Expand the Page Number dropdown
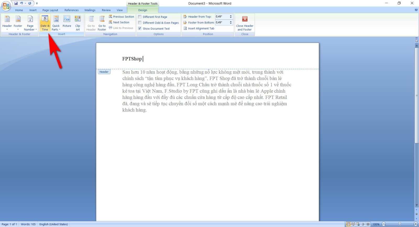Viewport: 419px width, 227px height. [30, 23]
